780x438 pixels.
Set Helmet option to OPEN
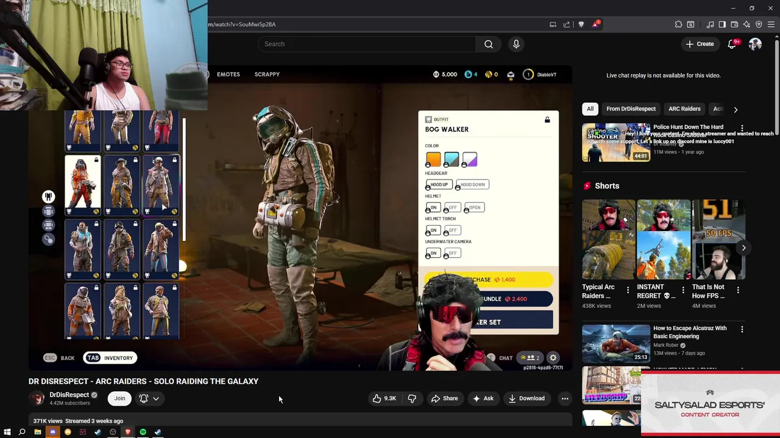[x=475, y=207]
